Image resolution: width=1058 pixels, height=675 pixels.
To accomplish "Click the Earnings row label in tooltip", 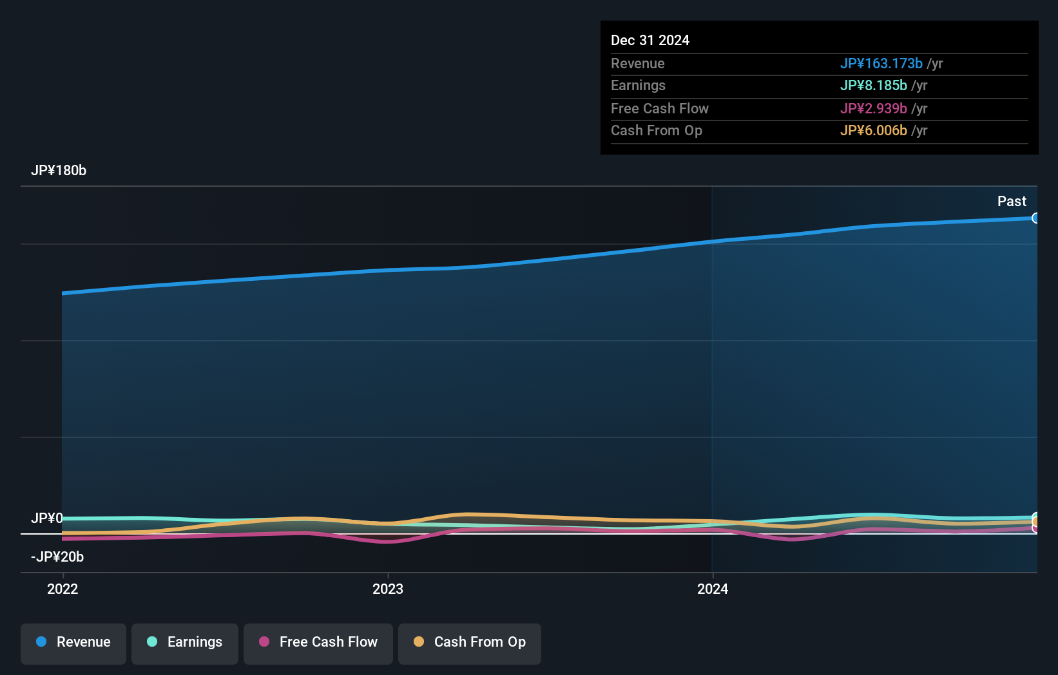I will (x=638, y=85).
